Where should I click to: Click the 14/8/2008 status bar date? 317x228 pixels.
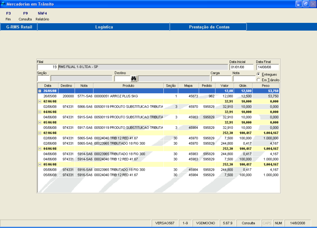(297, 223)
